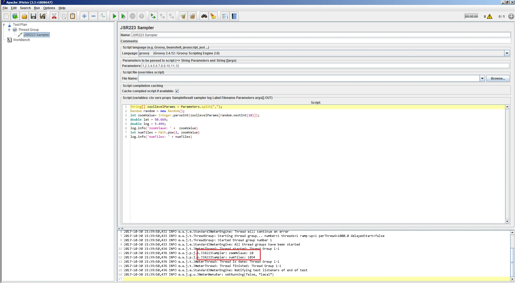Click the warning triangle error counter
The image size is (515, 283).
490,17
